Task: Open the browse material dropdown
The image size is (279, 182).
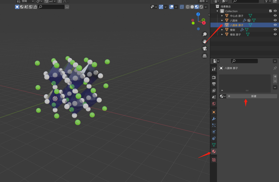Action: pos(223,96)
